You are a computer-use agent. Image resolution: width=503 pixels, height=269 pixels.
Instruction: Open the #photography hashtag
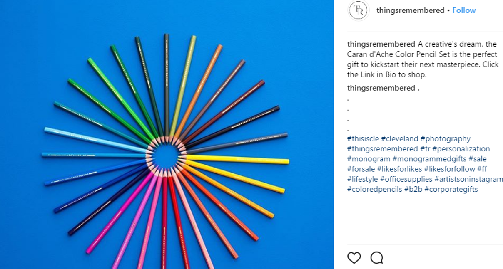click(x=446, y=138)
